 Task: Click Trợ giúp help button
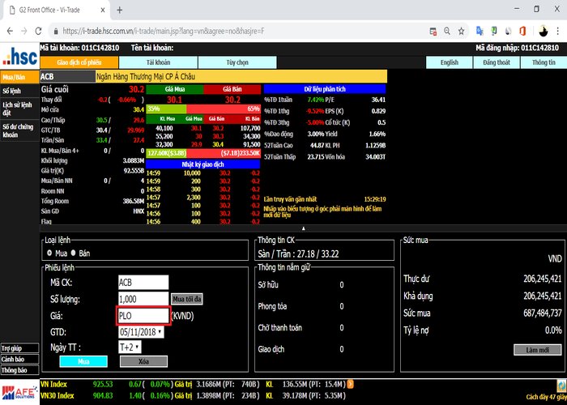pos(19,348)
